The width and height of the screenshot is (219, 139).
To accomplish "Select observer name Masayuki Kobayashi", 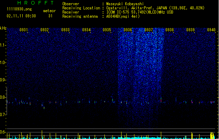I will pyautogui.click(x=125, y=4).
